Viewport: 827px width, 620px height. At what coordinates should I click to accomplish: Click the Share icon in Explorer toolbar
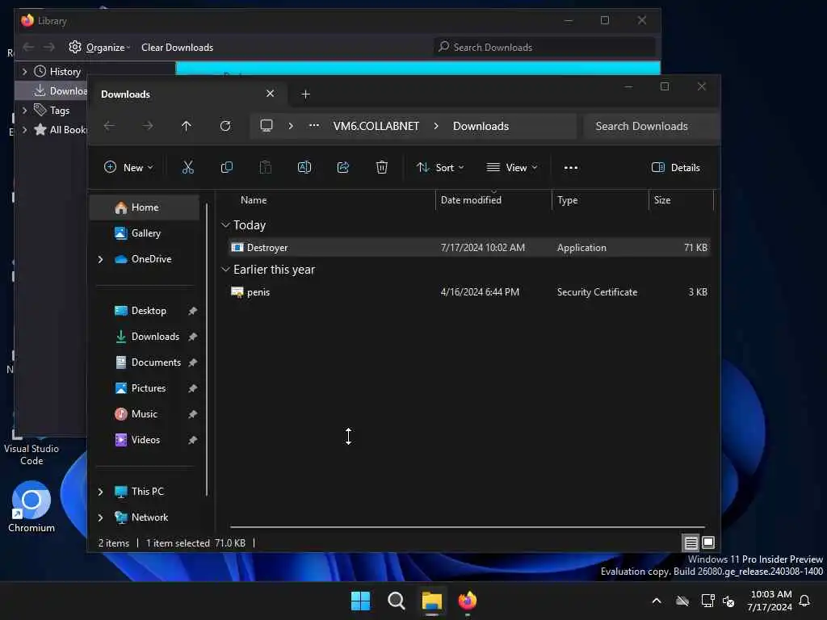[x=342, y=168]
